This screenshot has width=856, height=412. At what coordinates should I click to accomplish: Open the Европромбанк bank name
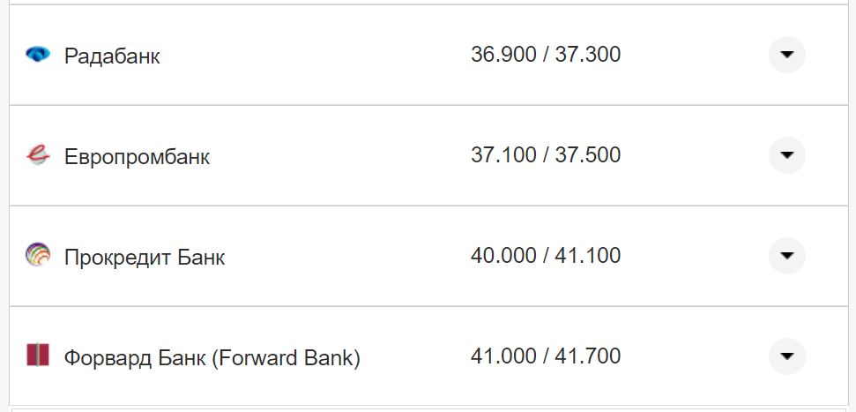click(137, 157)
